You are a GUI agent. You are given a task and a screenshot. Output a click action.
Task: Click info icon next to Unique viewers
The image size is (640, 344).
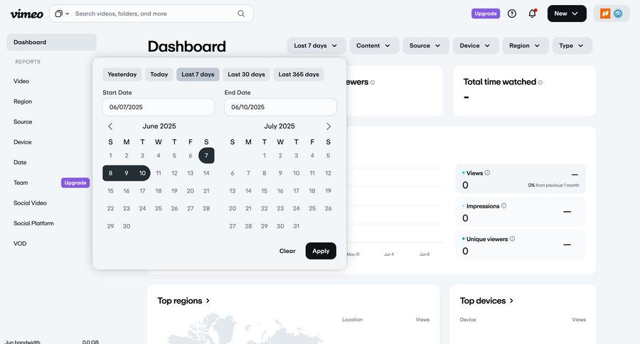click(x=512, y=239)
